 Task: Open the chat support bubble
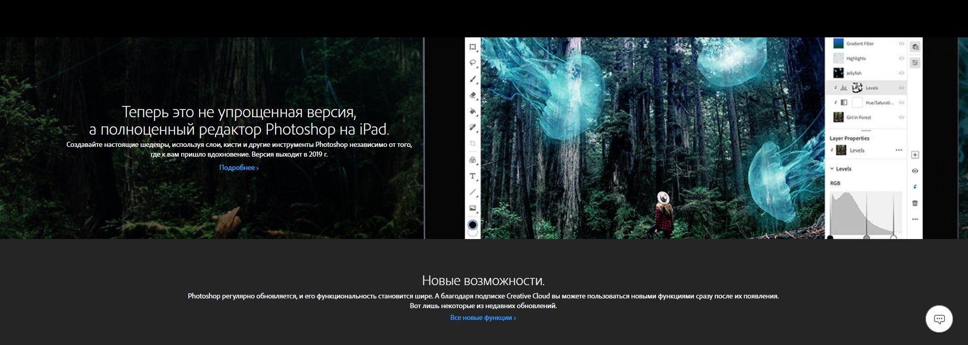[939, 319]
